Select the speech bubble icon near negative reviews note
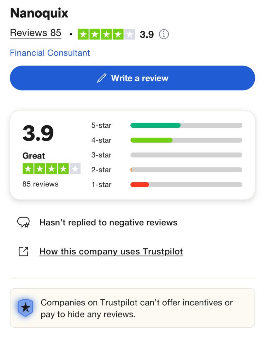Image resolution: width=265 pixels, height=339 pixels. pyautogui.click(x=24, y=222)
